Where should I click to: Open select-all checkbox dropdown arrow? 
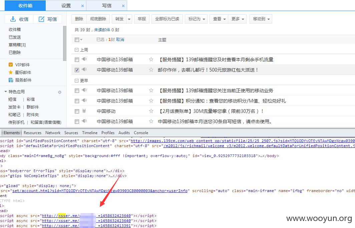tap(81, 40)
